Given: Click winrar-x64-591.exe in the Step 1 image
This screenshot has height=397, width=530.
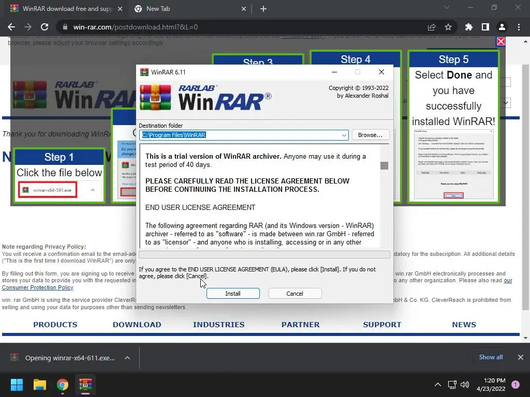Looking at the screenshot, I should tap(48, 190).
